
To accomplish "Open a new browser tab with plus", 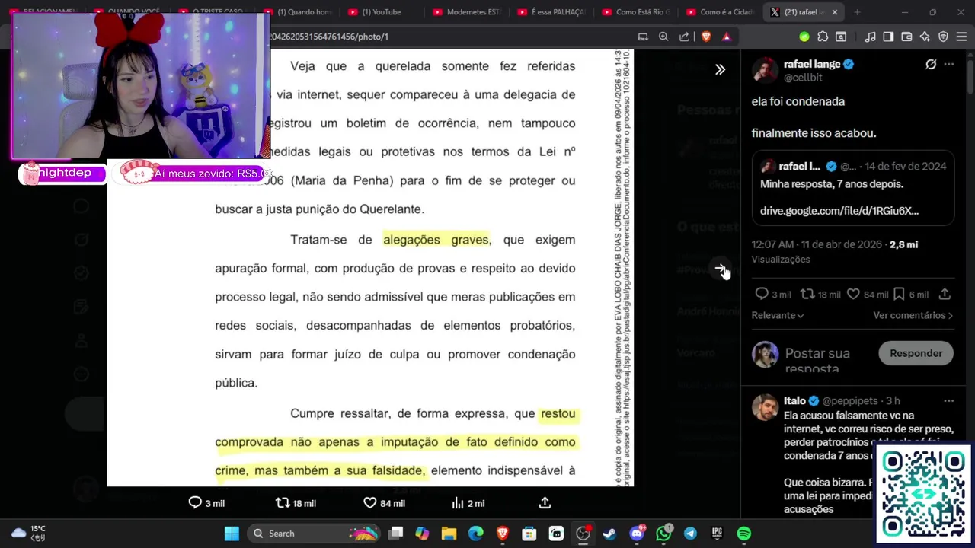I will click(857, 12).
